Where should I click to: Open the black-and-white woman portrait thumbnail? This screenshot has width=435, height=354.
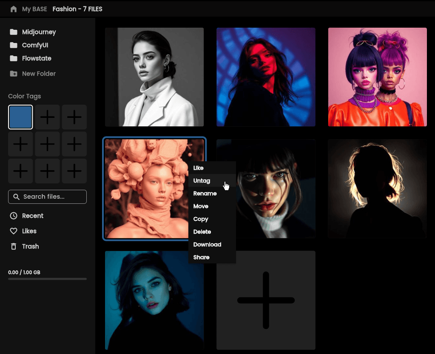click(x=154, y=77)
